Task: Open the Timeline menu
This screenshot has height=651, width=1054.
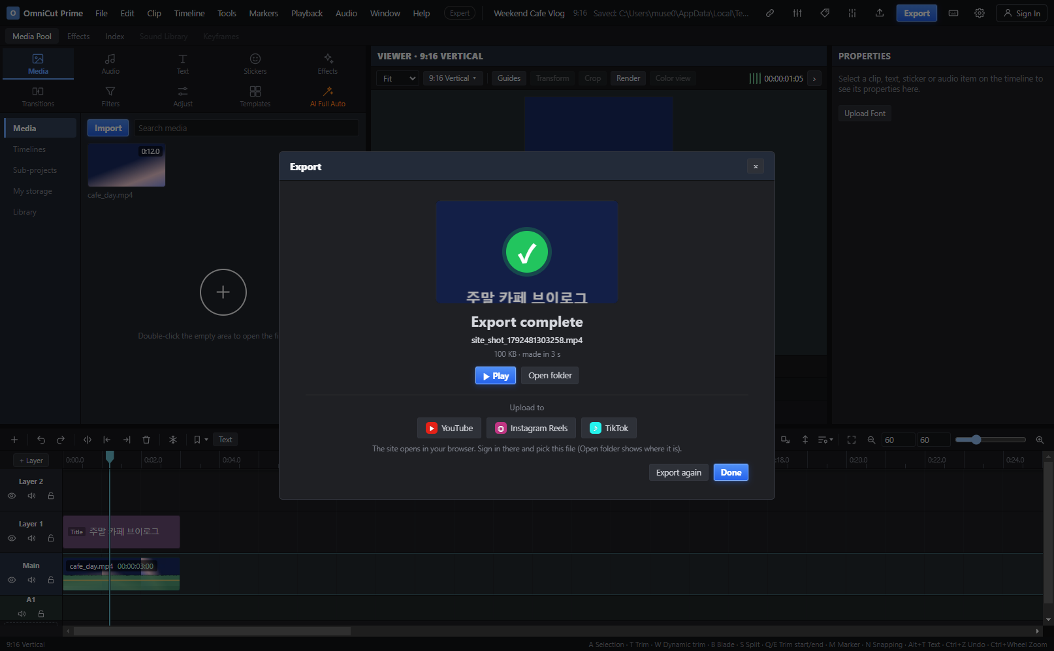Action: point(189,13)
